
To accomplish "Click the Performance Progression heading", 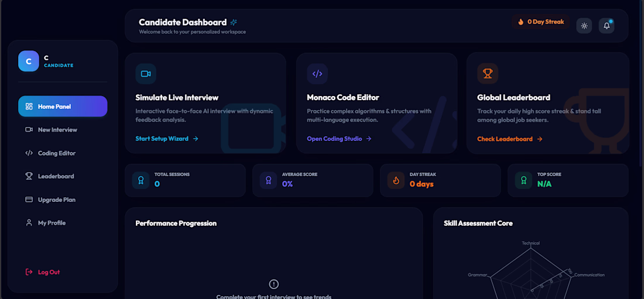I will (x=176, y=224).
